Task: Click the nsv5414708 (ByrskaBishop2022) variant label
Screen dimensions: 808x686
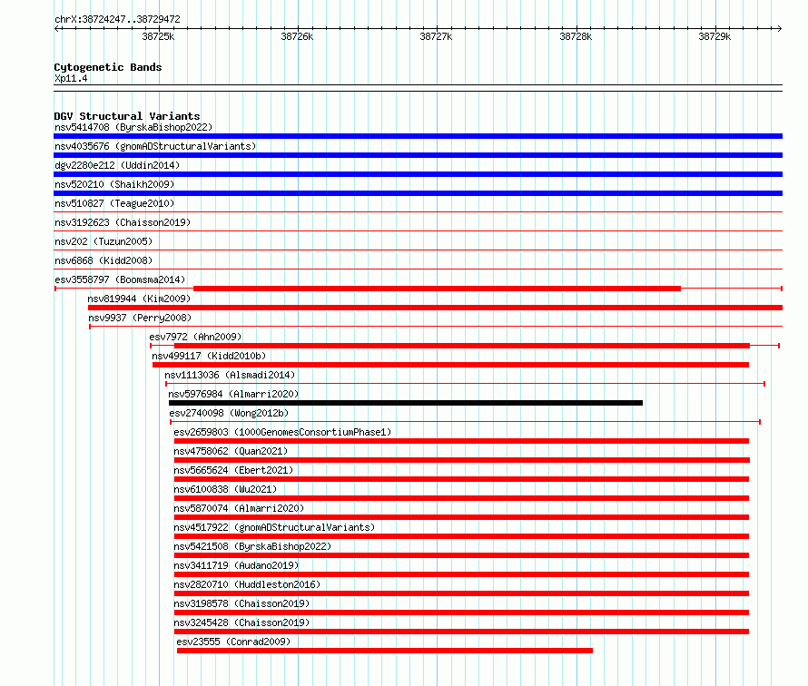Action: pyautogui.click(x=133, y=127)
